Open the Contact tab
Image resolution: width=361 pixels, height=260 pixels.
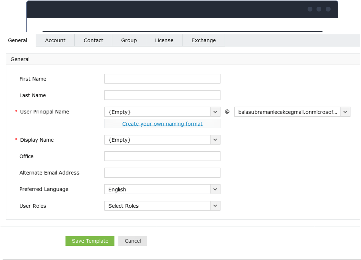[93, 40]
